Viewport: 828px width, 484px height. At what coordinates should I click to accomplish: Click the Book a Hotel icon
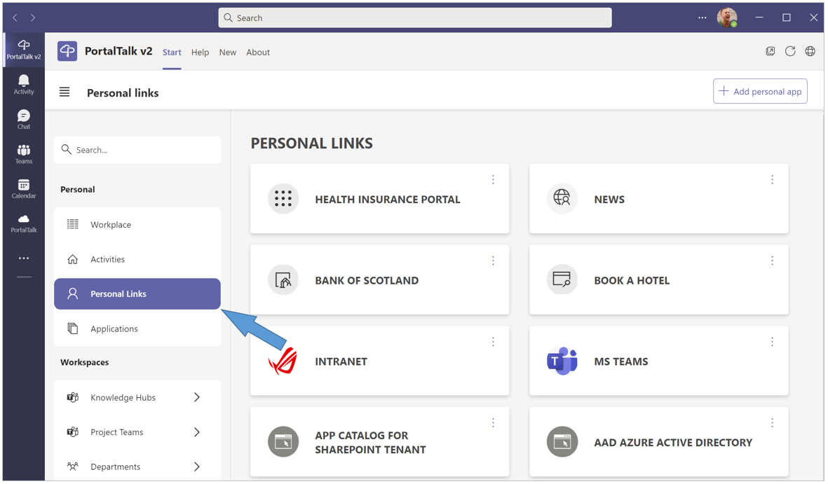pos(562,279)
